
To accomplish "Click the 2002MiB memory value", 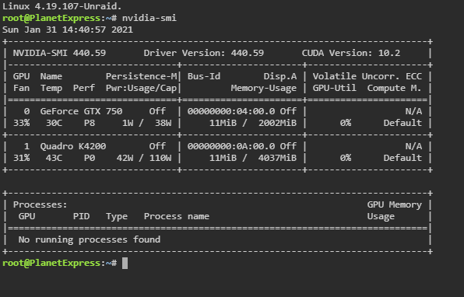I will tap(278, 123).
